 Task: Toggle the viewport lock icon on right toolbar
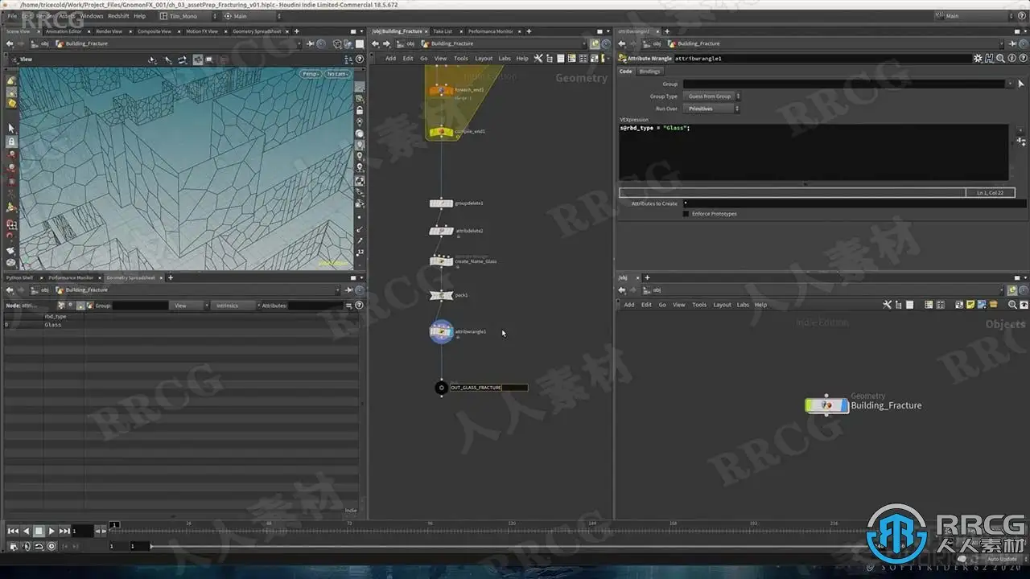(x=360, y=110)
